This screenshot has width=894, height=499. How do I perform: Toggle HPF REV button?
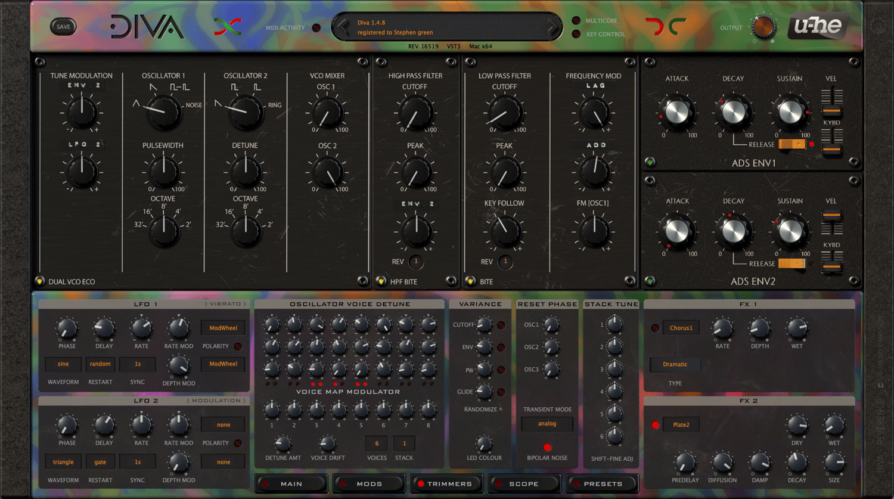coord(416,261)
